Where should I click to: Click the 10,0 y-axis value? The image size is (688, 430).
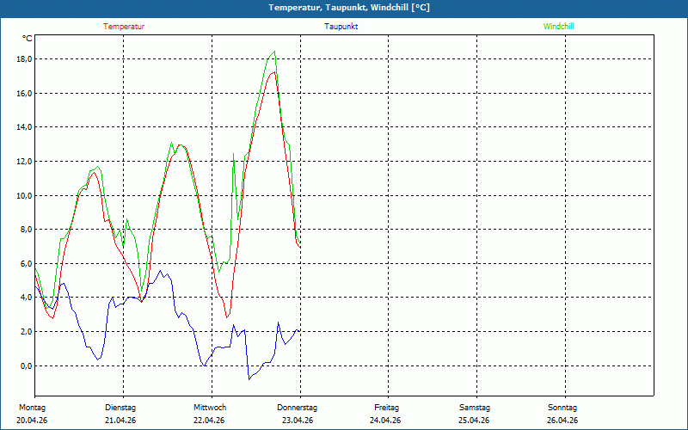23,195
